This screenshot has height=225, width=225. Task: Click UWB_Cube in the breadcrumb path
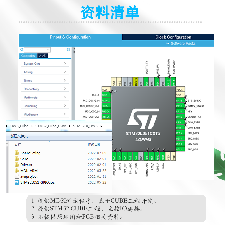19,126
